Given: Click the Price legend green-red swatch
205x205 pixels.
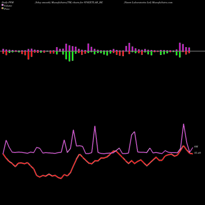Looking at the screenshot, I should point(2,9).
